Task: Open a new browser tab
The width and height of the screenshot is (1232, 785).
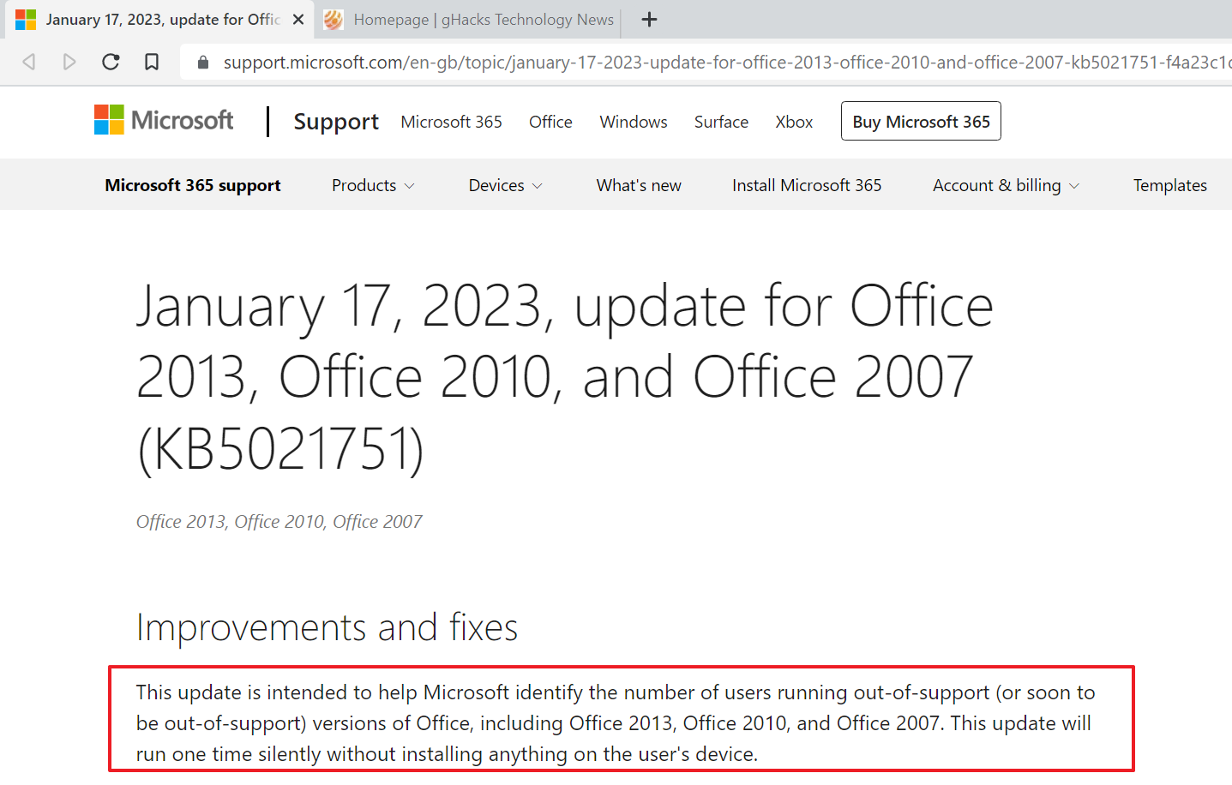Action: pos(649,20)
